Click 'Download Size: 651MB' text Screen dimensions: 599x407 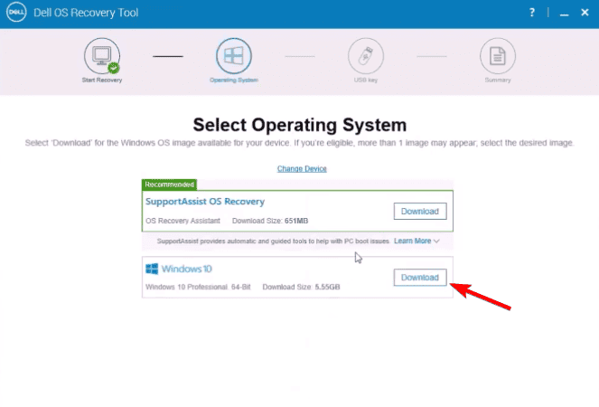click(x=270, y=221)
